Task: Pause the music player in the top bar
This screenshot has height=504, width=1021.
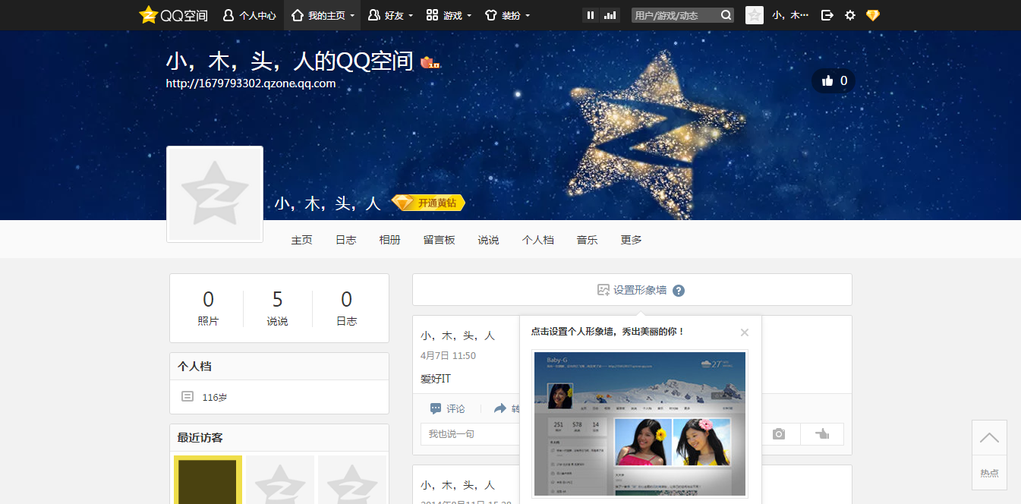Action: [x=591, y=15]
